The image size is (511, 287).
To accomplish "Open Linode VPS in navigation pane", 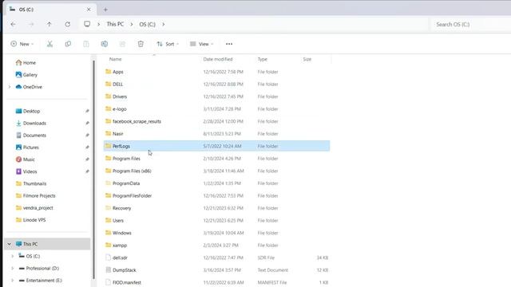I will click(30, 220).
